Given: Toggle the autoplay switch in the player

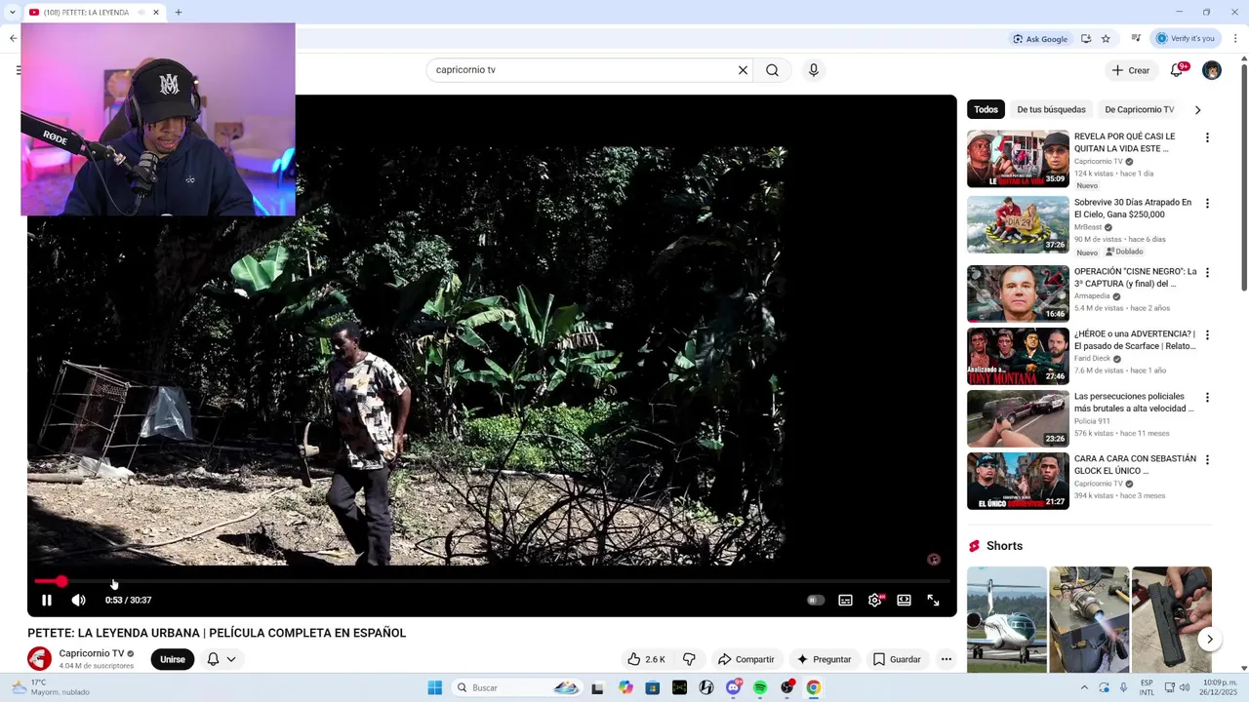Looking at the screenshot, I should click(816, 601).
